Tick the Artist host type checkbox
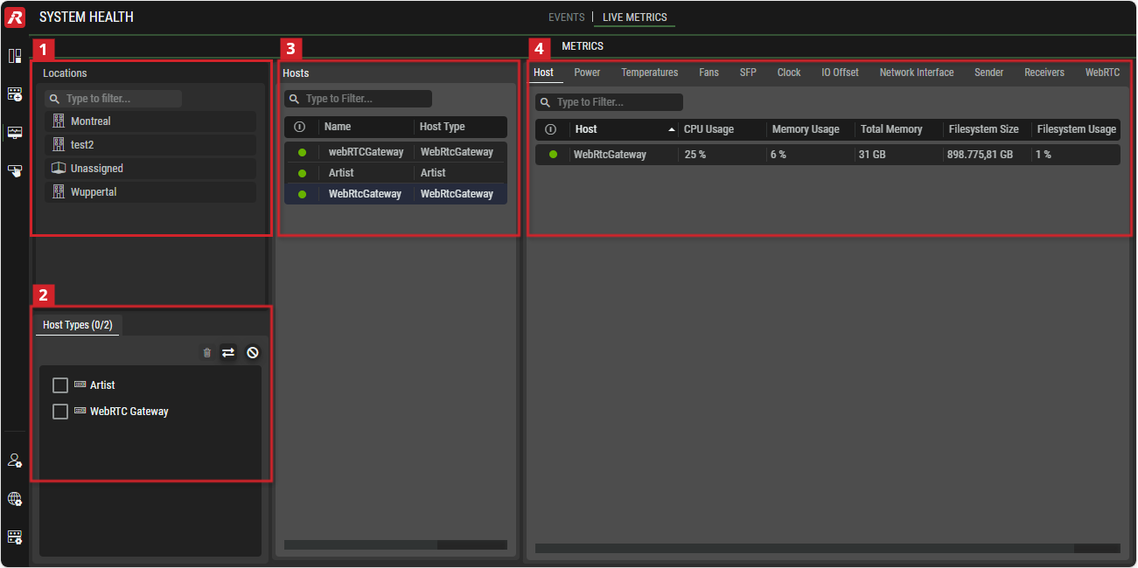 [60, 385]
